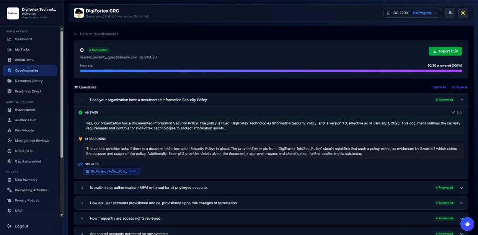Open Management Reviews from the sidebar

click(32, 140)
